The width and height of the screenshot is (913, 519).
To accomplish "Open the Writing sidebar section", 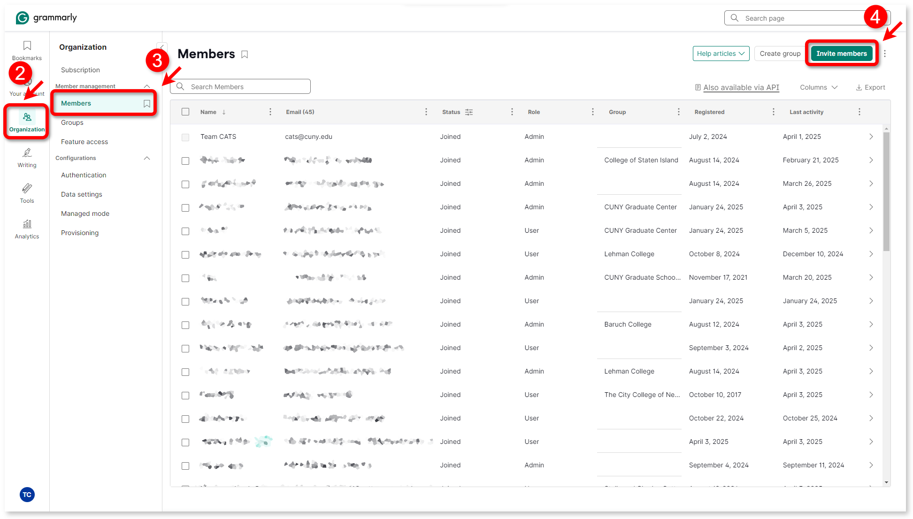I will pos(27,158).
